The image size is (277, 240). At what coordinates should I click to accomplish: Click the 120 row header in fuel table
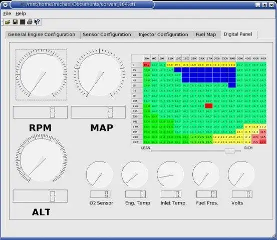[137, 106]
